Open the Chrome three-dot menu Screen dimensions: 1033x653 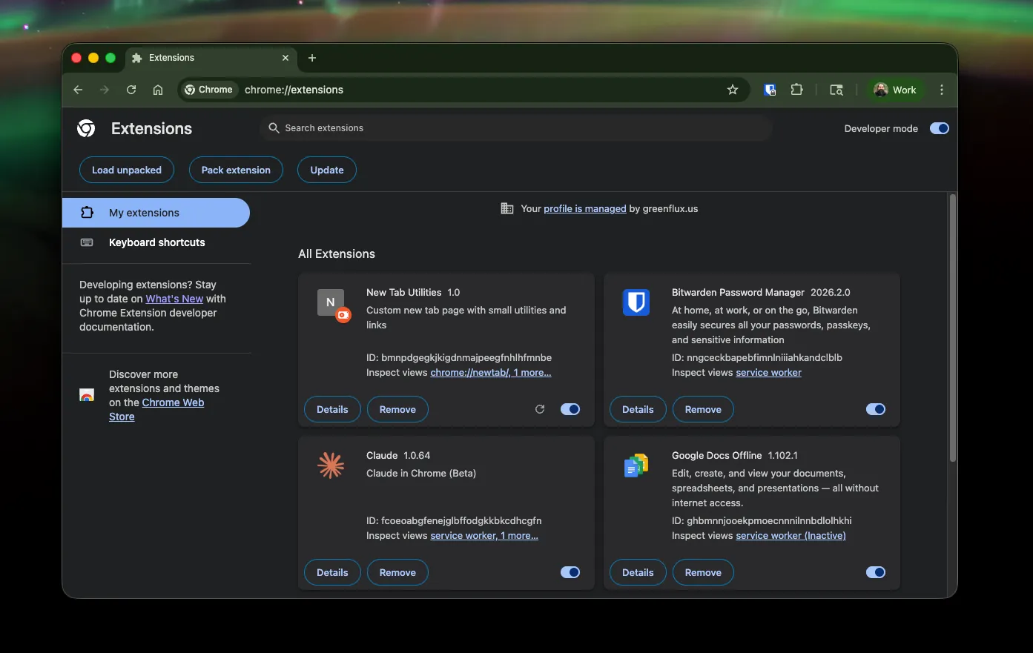tap(942, 90)
